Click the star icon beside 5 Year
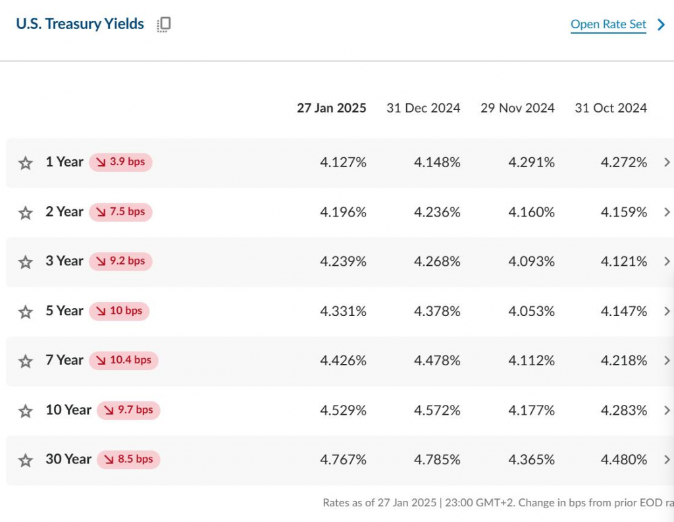 click(26, 311)
